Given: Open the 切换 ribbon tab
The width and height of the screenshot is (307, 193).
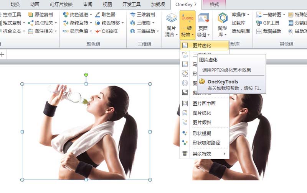Looking at the screenshot, I should [x=15, y=5].
